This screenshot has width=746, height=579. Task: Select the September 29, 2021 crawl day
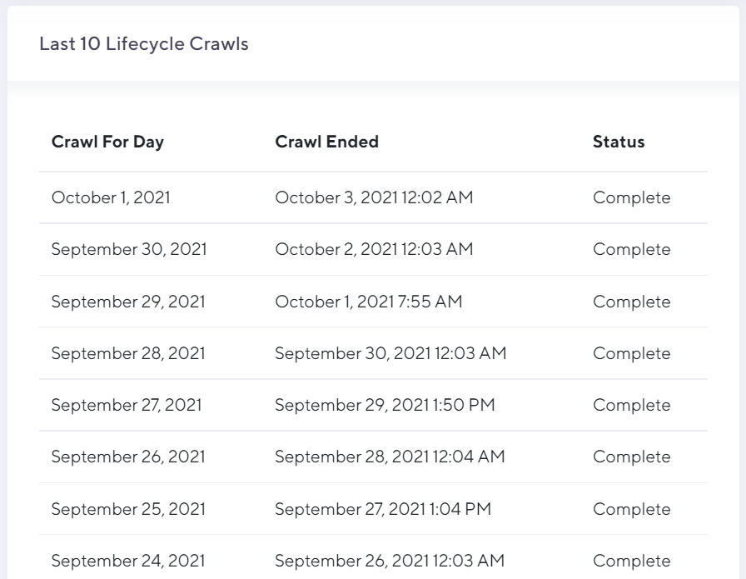[128, 302]
